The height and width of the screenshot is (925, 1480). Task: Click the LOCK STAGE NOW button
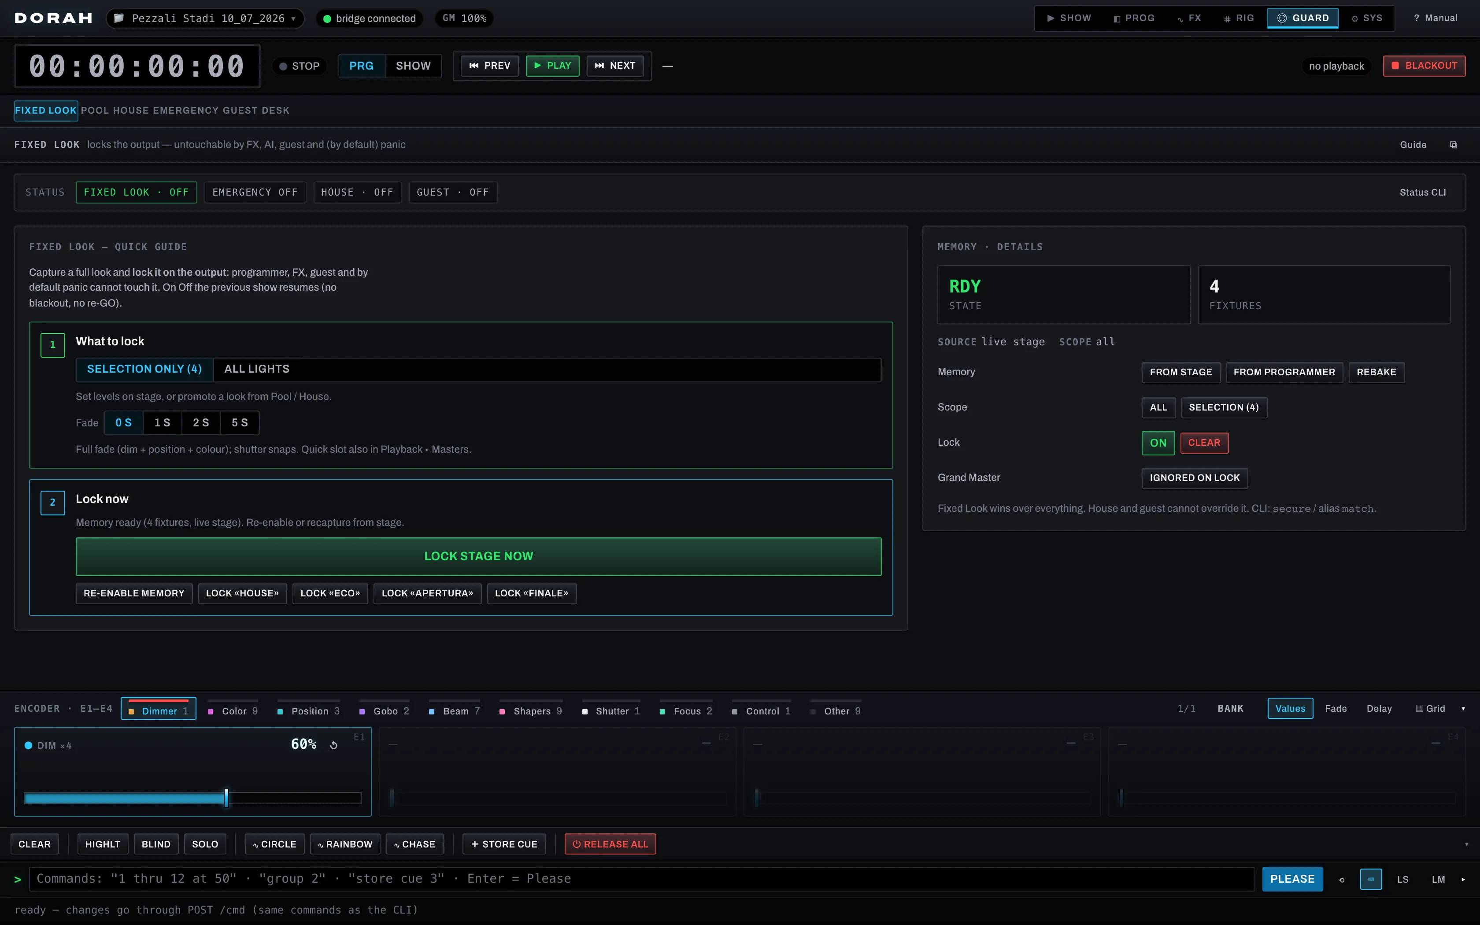click(478, 557)
